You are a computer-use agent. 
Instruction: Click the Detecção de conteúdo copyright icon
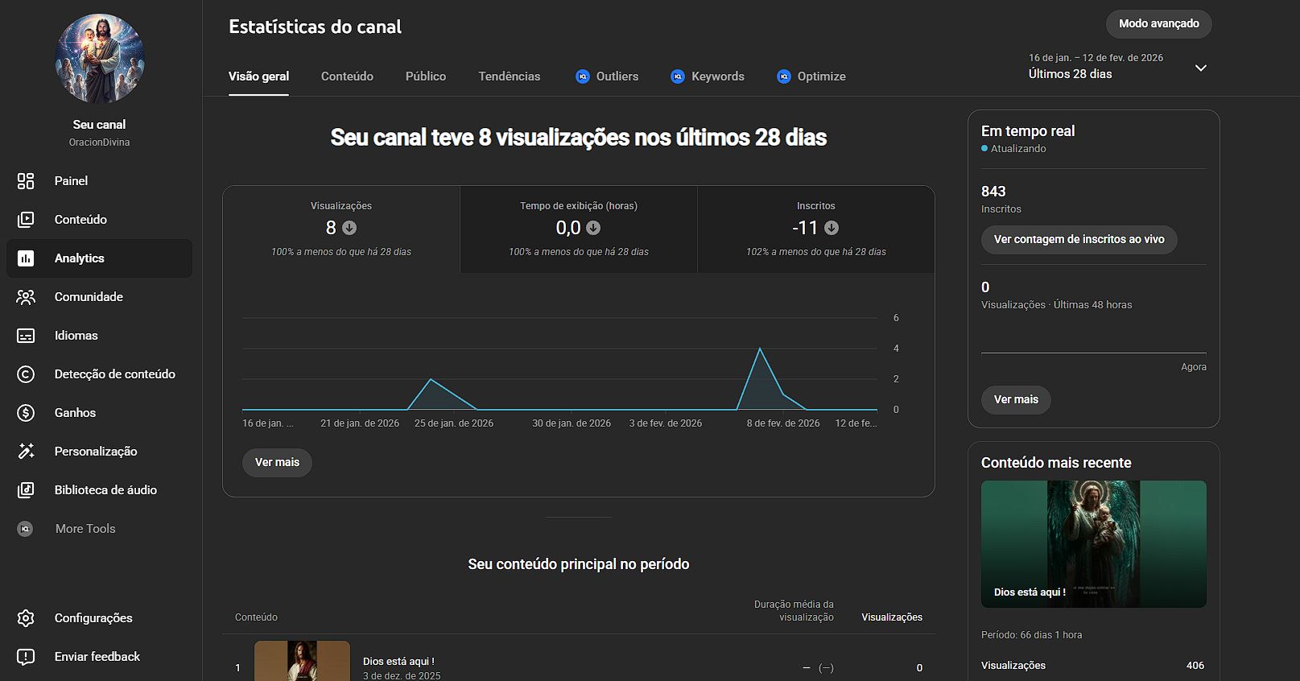[x=26, y=374]
